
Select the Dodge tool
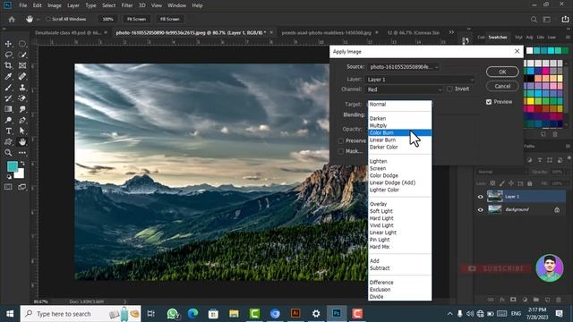pyautogui.click(x=8, y=120)
